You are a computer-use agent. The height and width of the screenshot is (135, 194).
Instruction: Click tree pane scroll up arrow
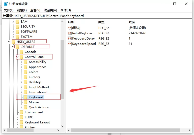coord(63,22)
